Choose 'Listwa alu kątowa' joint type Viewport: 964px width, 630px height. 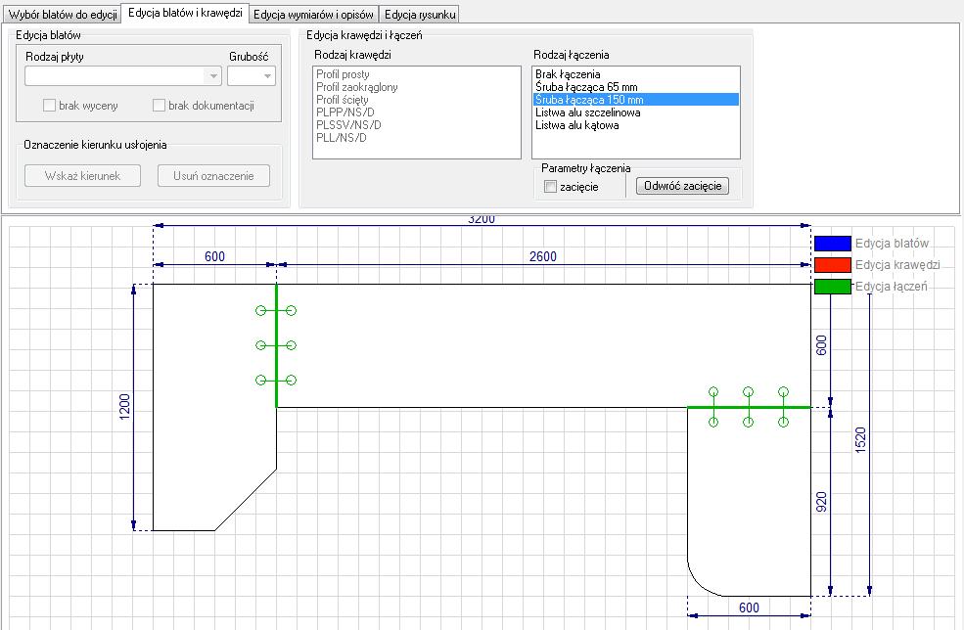tap(636, 125)
